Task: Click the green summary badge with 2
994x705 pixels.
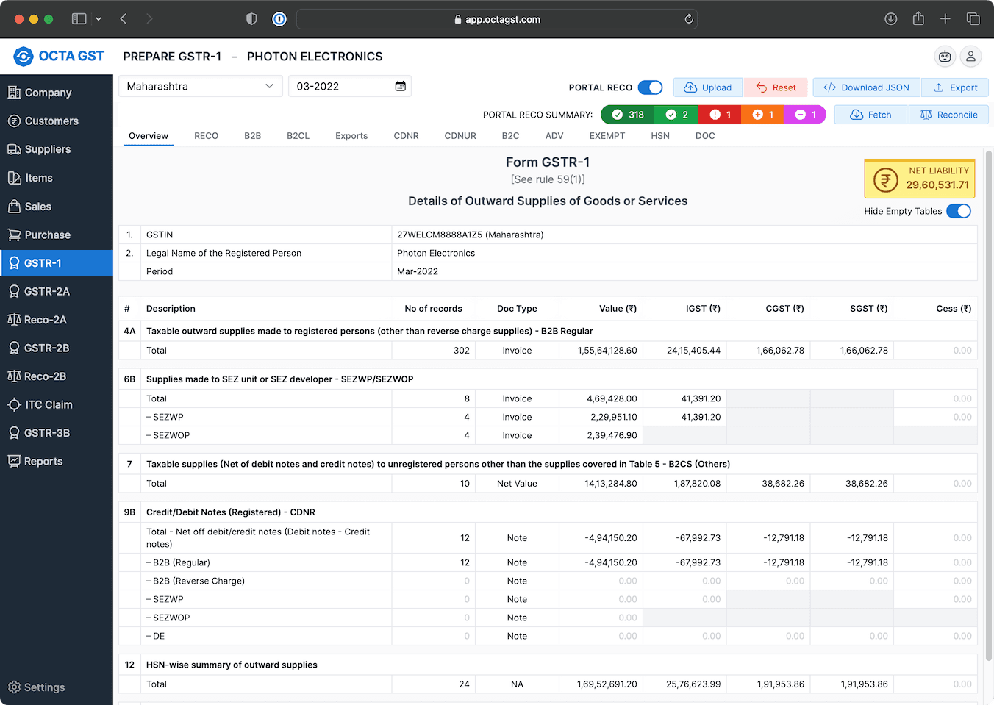Action: (676, 115)
